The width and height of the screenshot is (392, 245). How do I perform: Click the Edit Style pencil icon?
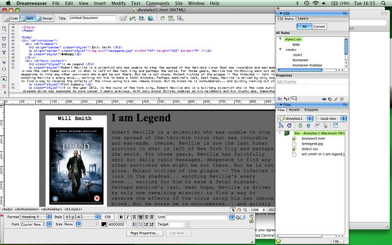point(336,99)
